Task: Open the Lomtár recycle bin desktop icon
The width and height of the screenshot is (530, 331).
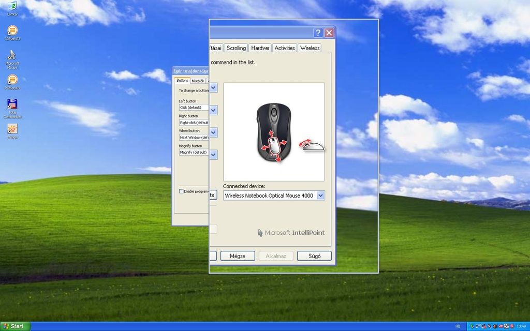Action: 12,8
